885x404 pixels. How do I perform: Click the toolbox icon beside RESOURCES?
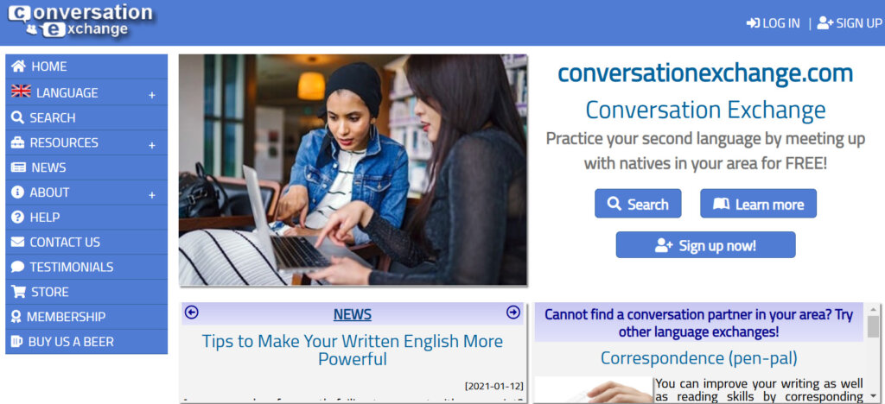17,142
